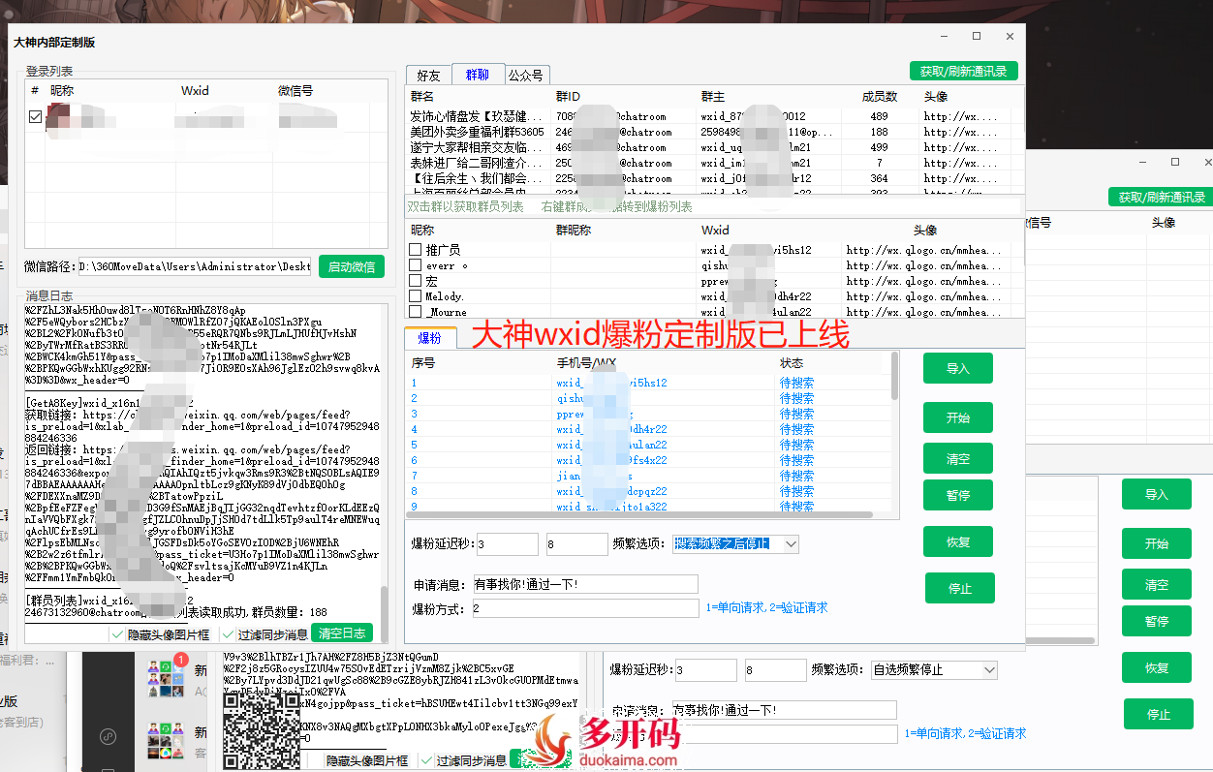The height and width of the screenshot is (772, 1213).
Task: Click the green 启动微信 button
Action: pos(351,266)
